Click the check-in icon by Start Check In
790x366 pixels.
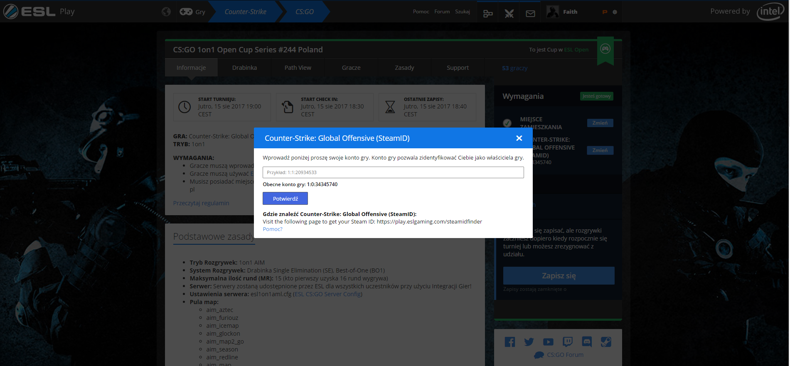pos(288,107)
